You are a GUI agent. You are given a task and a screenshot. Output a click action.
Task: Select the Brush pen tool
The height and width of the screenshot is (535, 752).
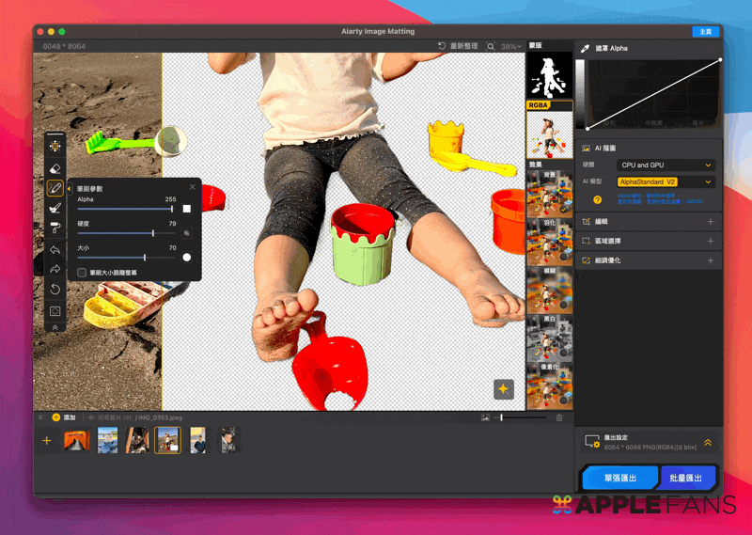[x=55, y=188]
